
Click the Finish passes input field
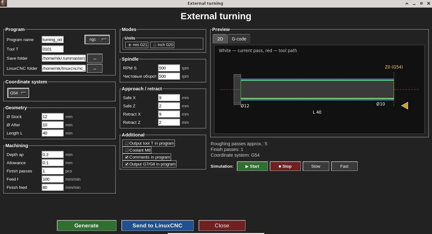tap(53, 171)
